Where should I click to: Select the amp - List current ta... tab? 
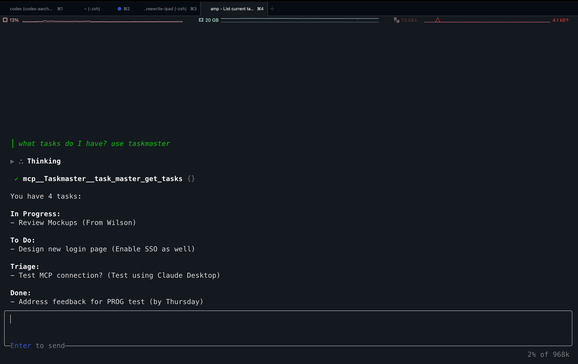coord(232,9)
